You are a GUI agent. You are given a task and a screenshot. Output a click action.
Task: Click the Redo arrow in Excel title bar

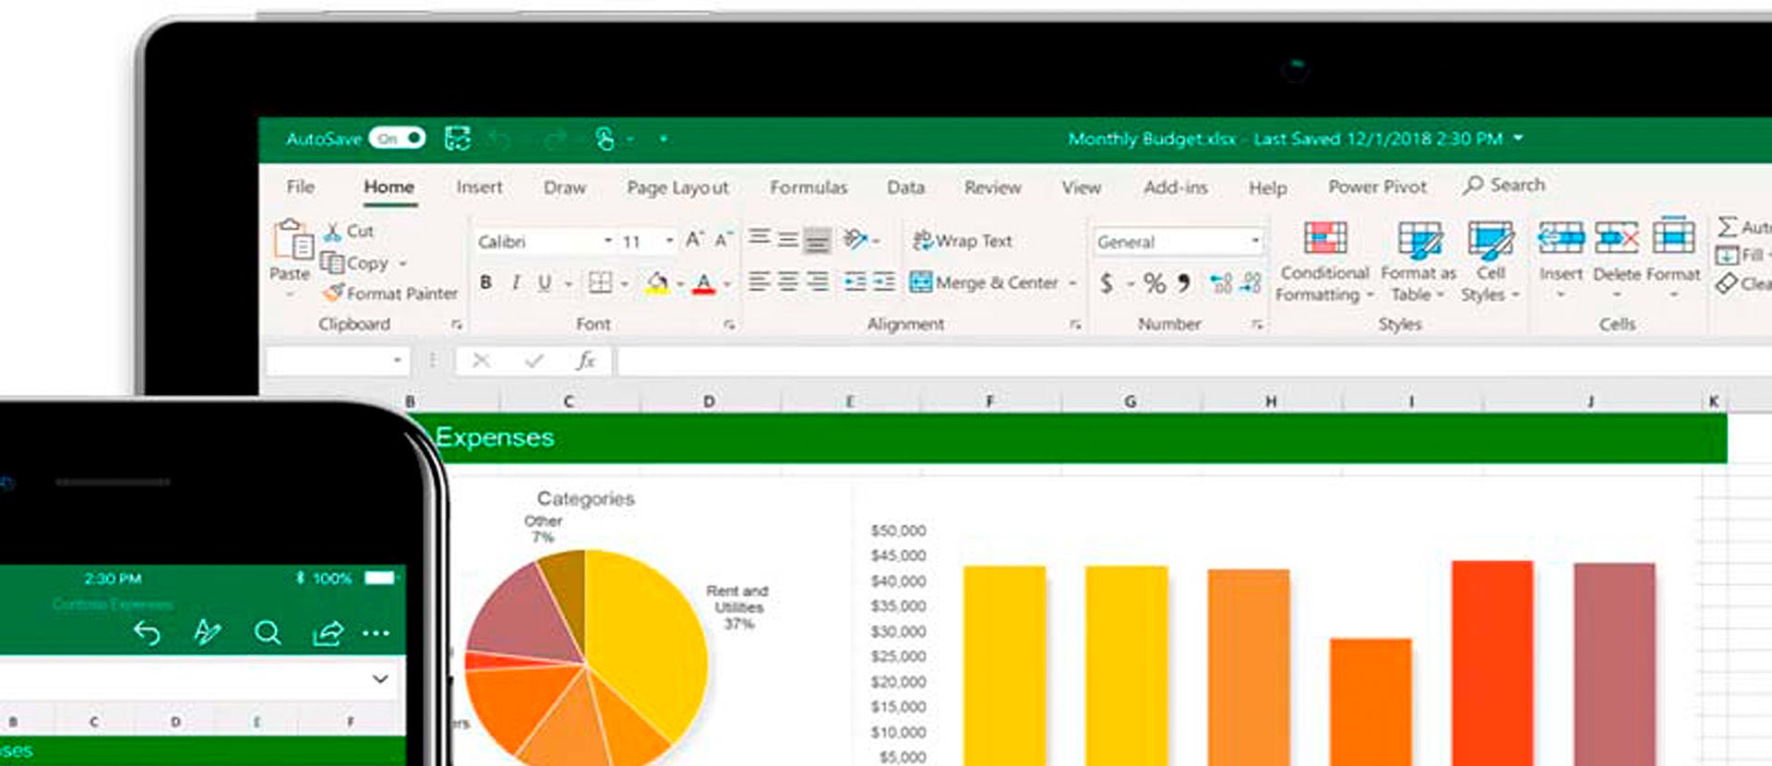pyautogui.click(x=555, y=139)
